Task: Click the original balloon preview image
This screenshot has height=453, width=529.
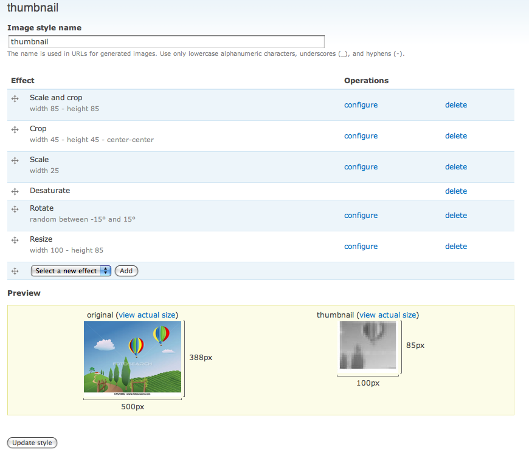Action: tap(133, 357)
